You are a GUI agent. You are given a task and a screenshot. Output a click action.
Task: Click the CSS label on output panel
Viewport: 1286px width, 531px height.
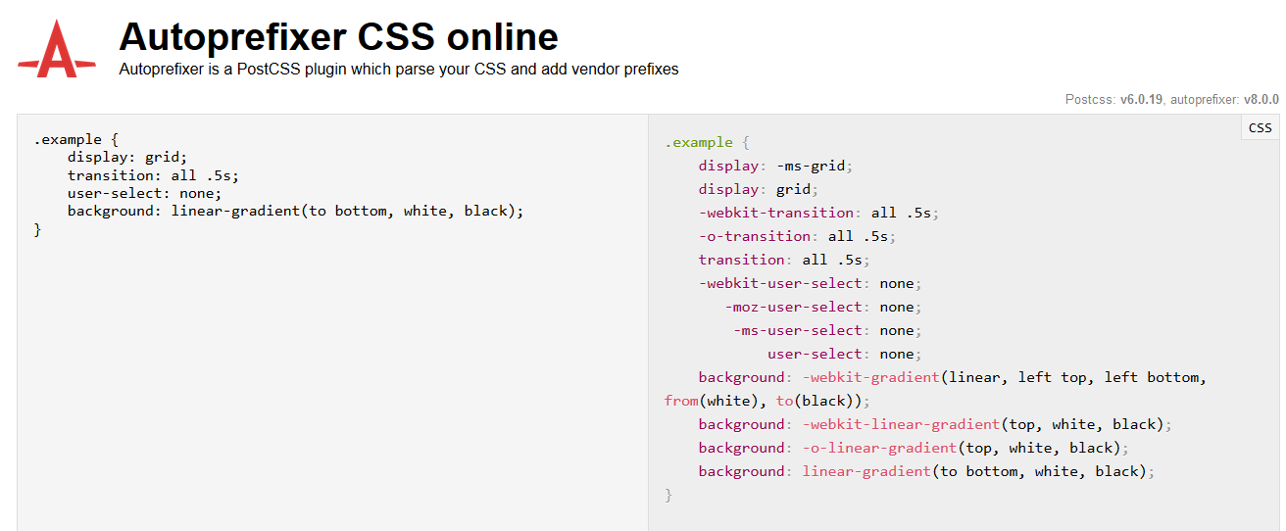1260,127
